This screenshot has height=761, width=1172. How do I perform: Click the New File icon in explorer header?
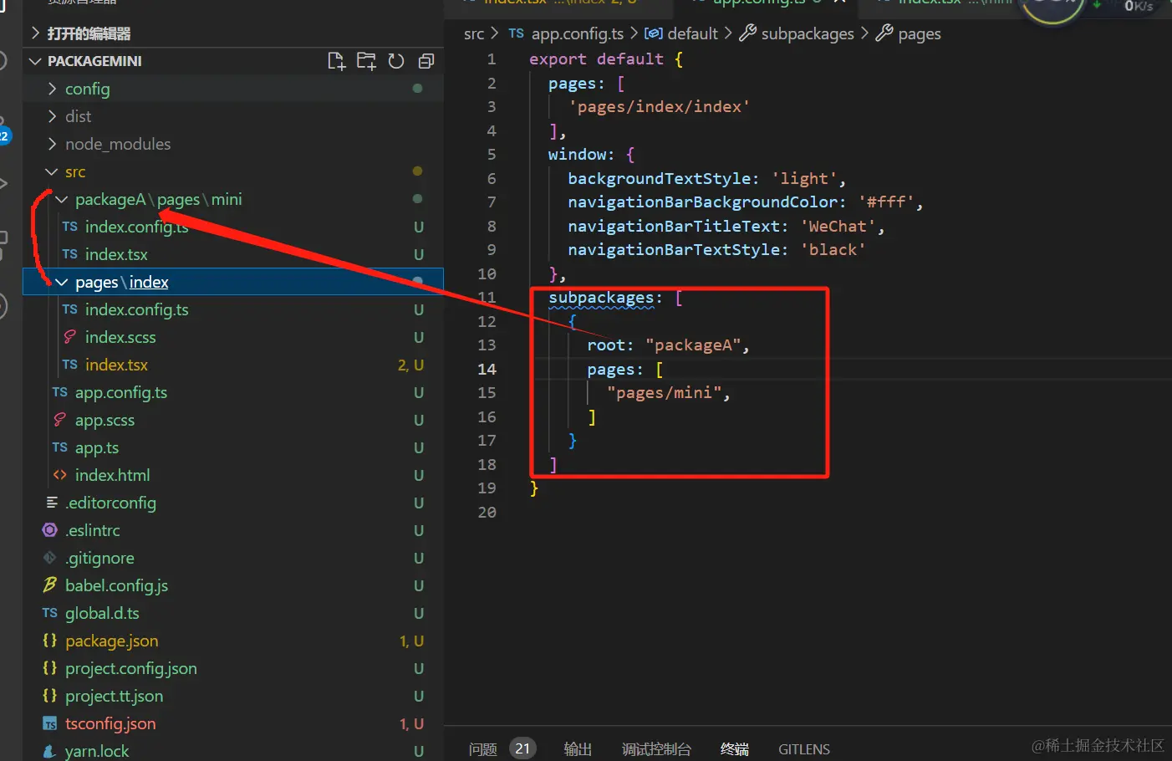[336, 61]
